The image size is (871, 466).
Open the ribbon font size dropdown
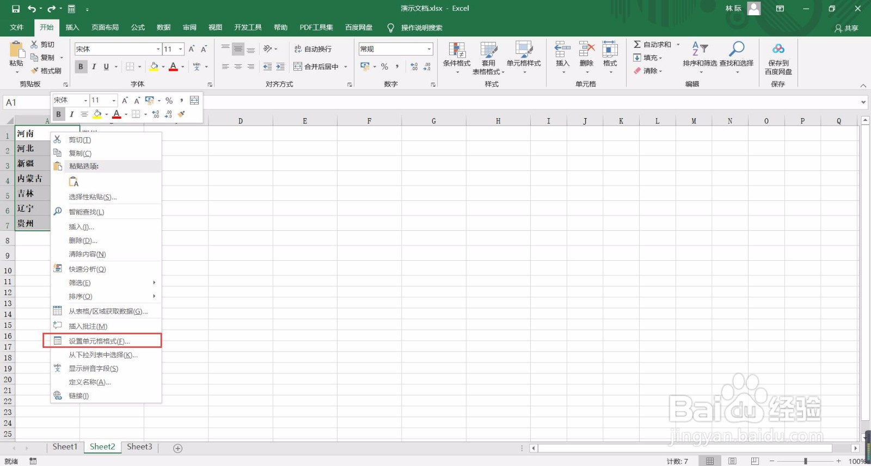click(181, 49)
